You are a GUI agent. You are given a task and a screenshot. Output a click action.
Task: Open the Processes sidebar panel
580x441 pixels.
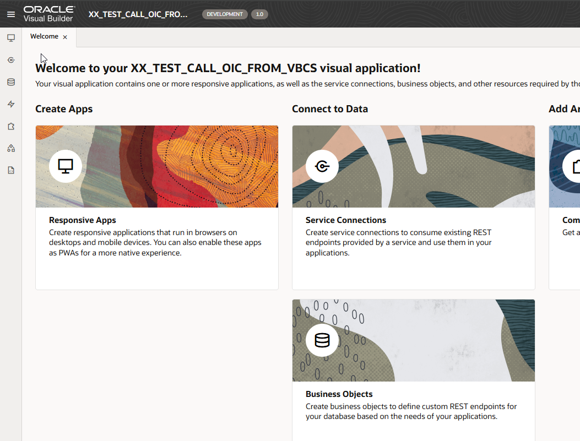(x=11, y=104)
